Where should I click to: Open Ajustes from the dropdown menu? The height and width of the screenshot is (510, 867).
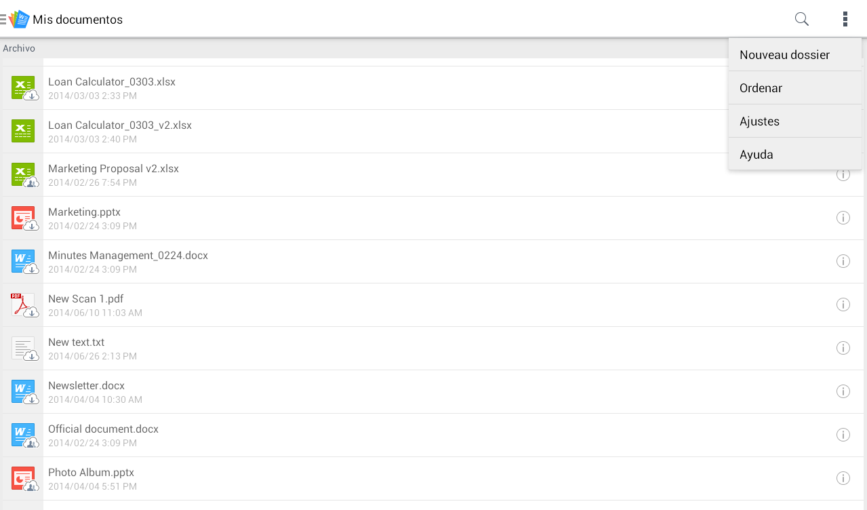tap(759, 121)
